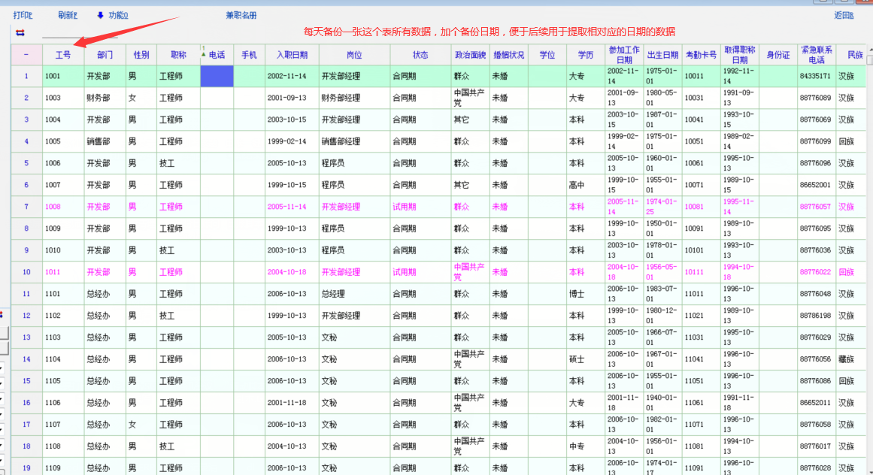Click the 兼职名册 title label

click(241, 15)
